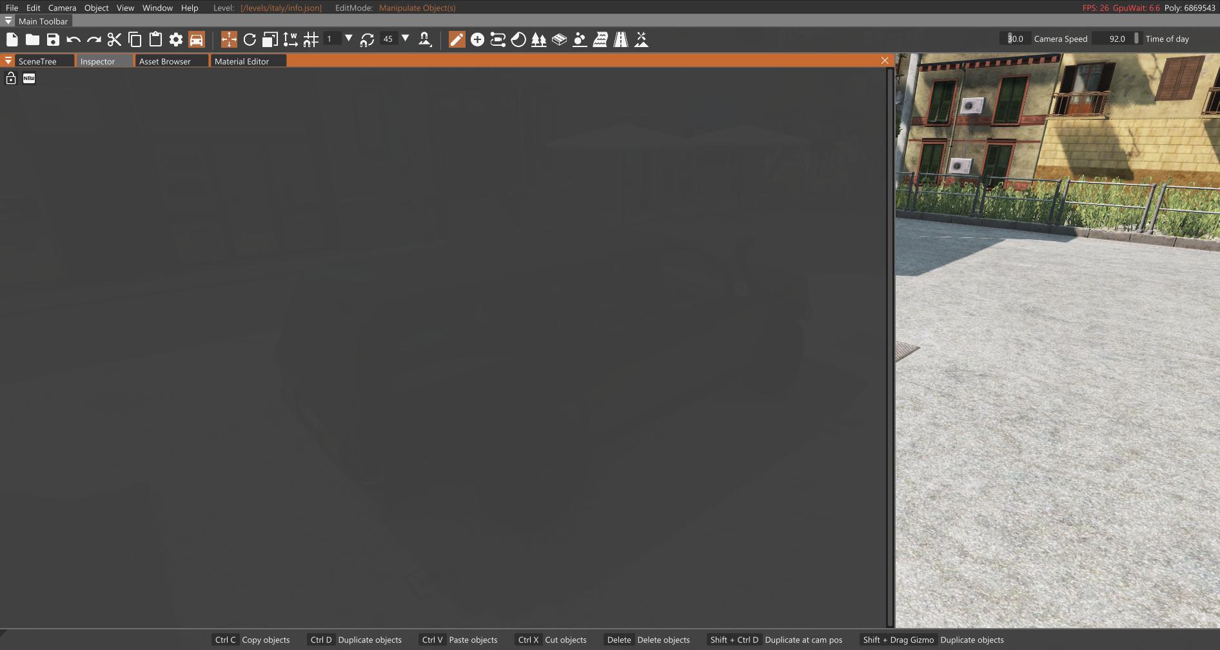1220x650 pixels.
Task: Click the Copy objects icon
Action: 135,39
